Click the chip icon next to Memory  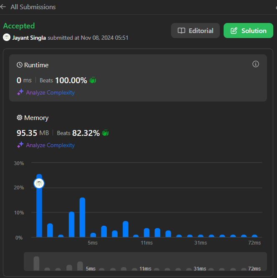coord(20,118)
